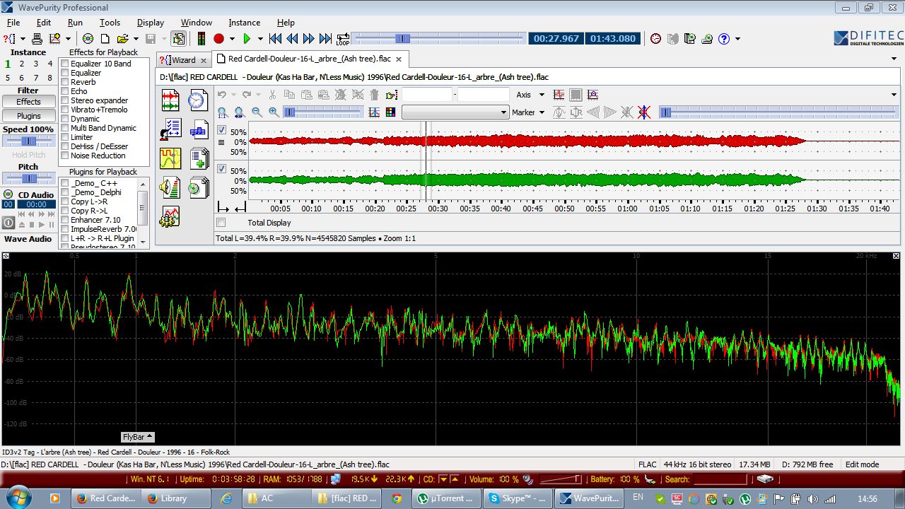Viewport: 905px width, 509px height.
Task: Open the File menu
Action: point(13,23)
